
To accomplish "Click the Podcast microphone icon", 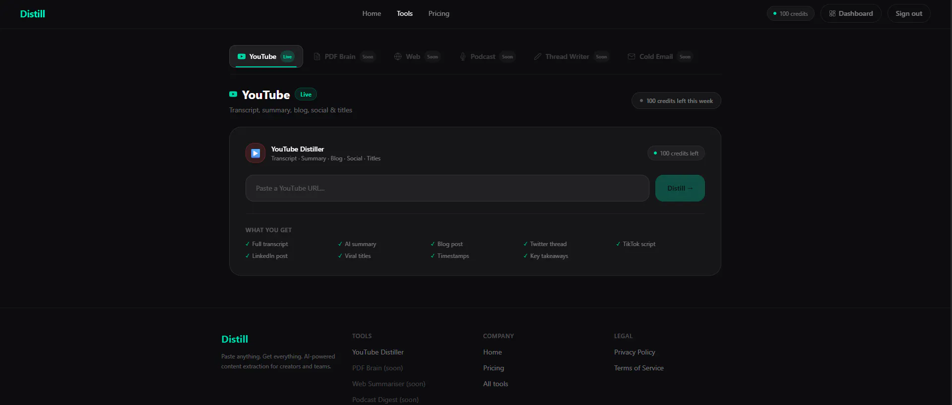I will click(463, 56).
